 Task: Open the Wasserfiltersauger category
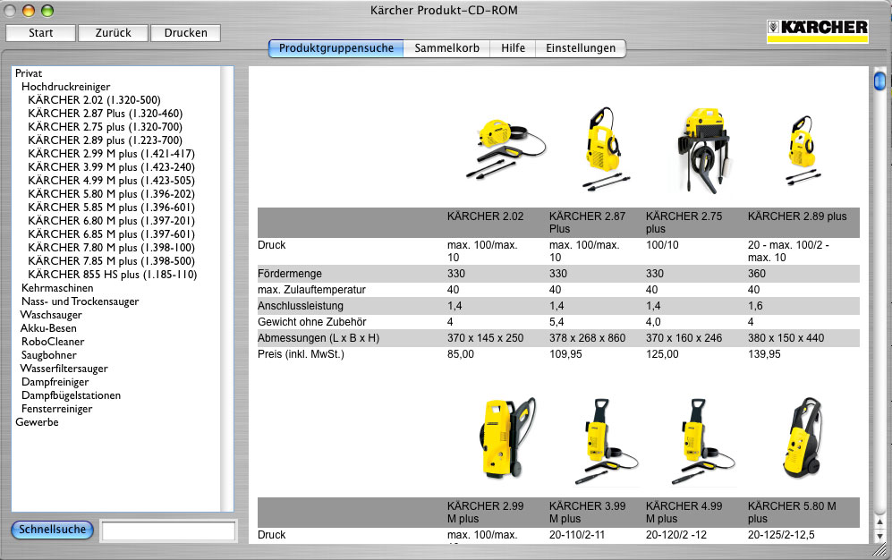coord(64,369)
